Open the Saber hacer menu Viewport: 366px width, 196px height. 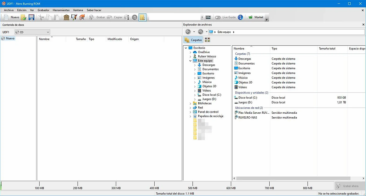(x=94, y=10)
